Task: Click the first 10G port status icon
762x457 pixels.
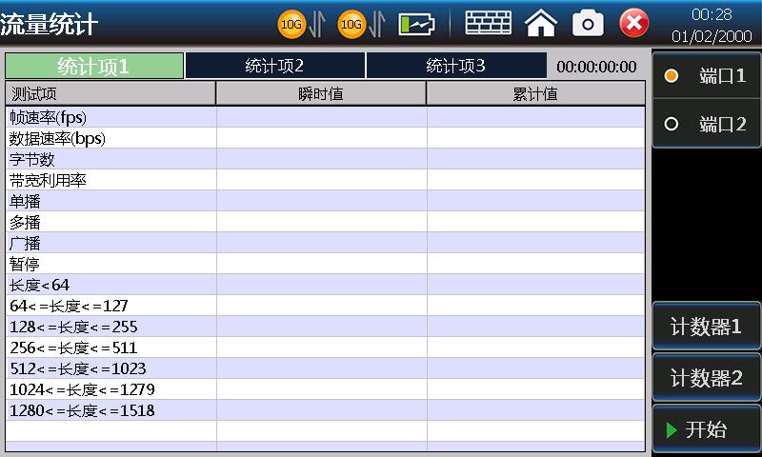Action: click(291, 24)
